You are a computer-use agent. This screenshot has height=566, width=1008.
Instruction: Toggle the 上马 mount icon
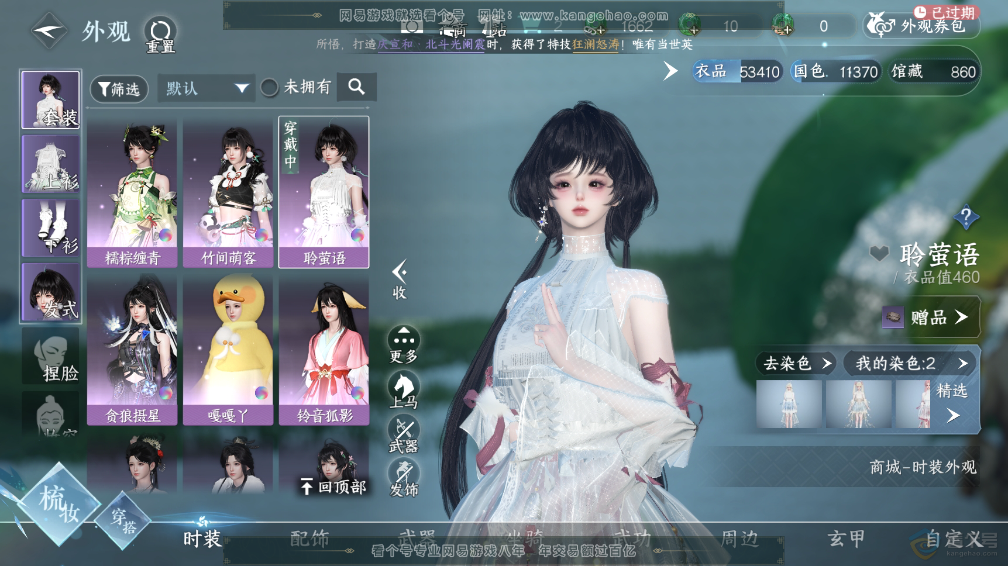coord(404,391)
